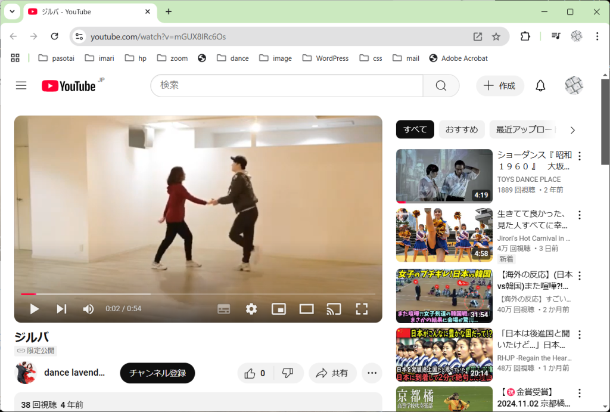The height and width of the screenshot is (412, 610).
Task: Click the magnifier search button
Action: pyautogui.click(x=441, y=85)
